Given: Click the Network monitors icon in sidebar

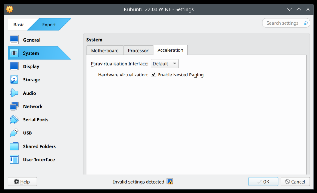Looking at the screenshot, I should tap(14, 106).
